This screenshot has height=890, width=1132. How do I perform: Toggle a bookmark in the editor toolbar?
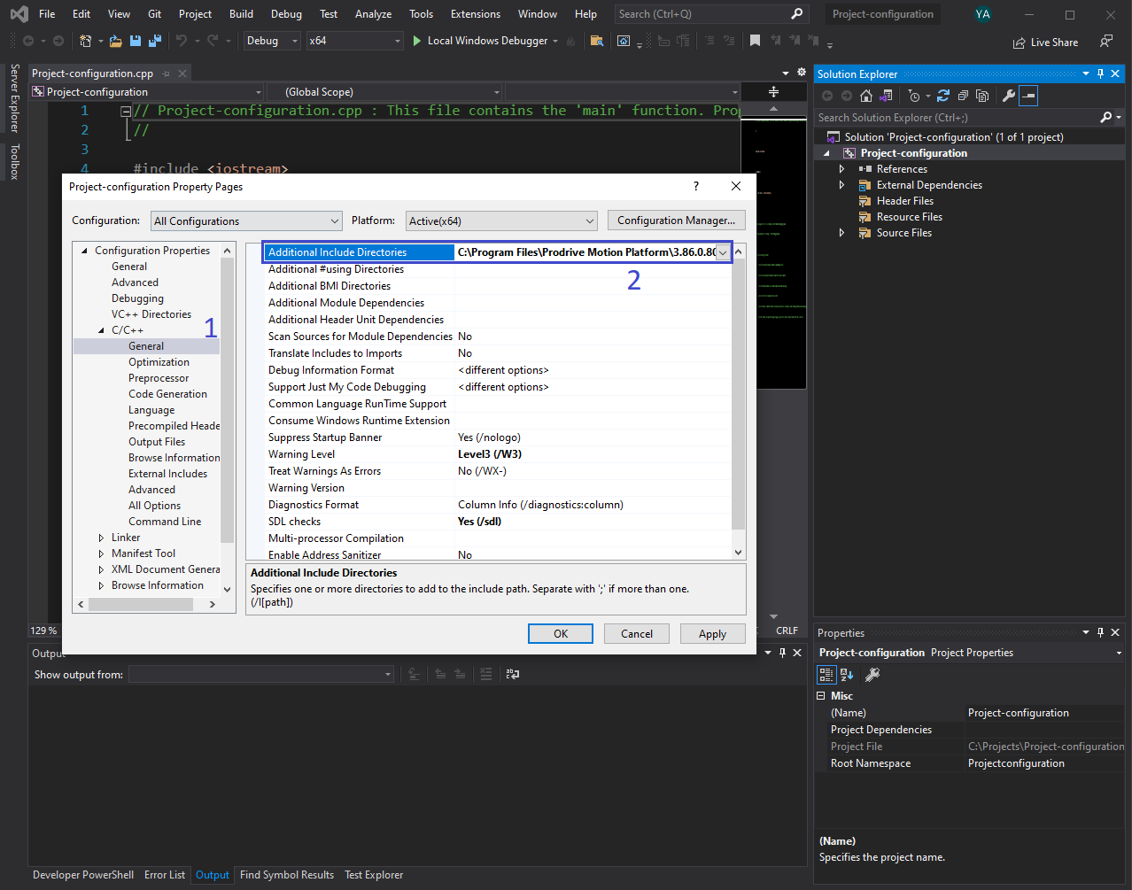[755, 40]
